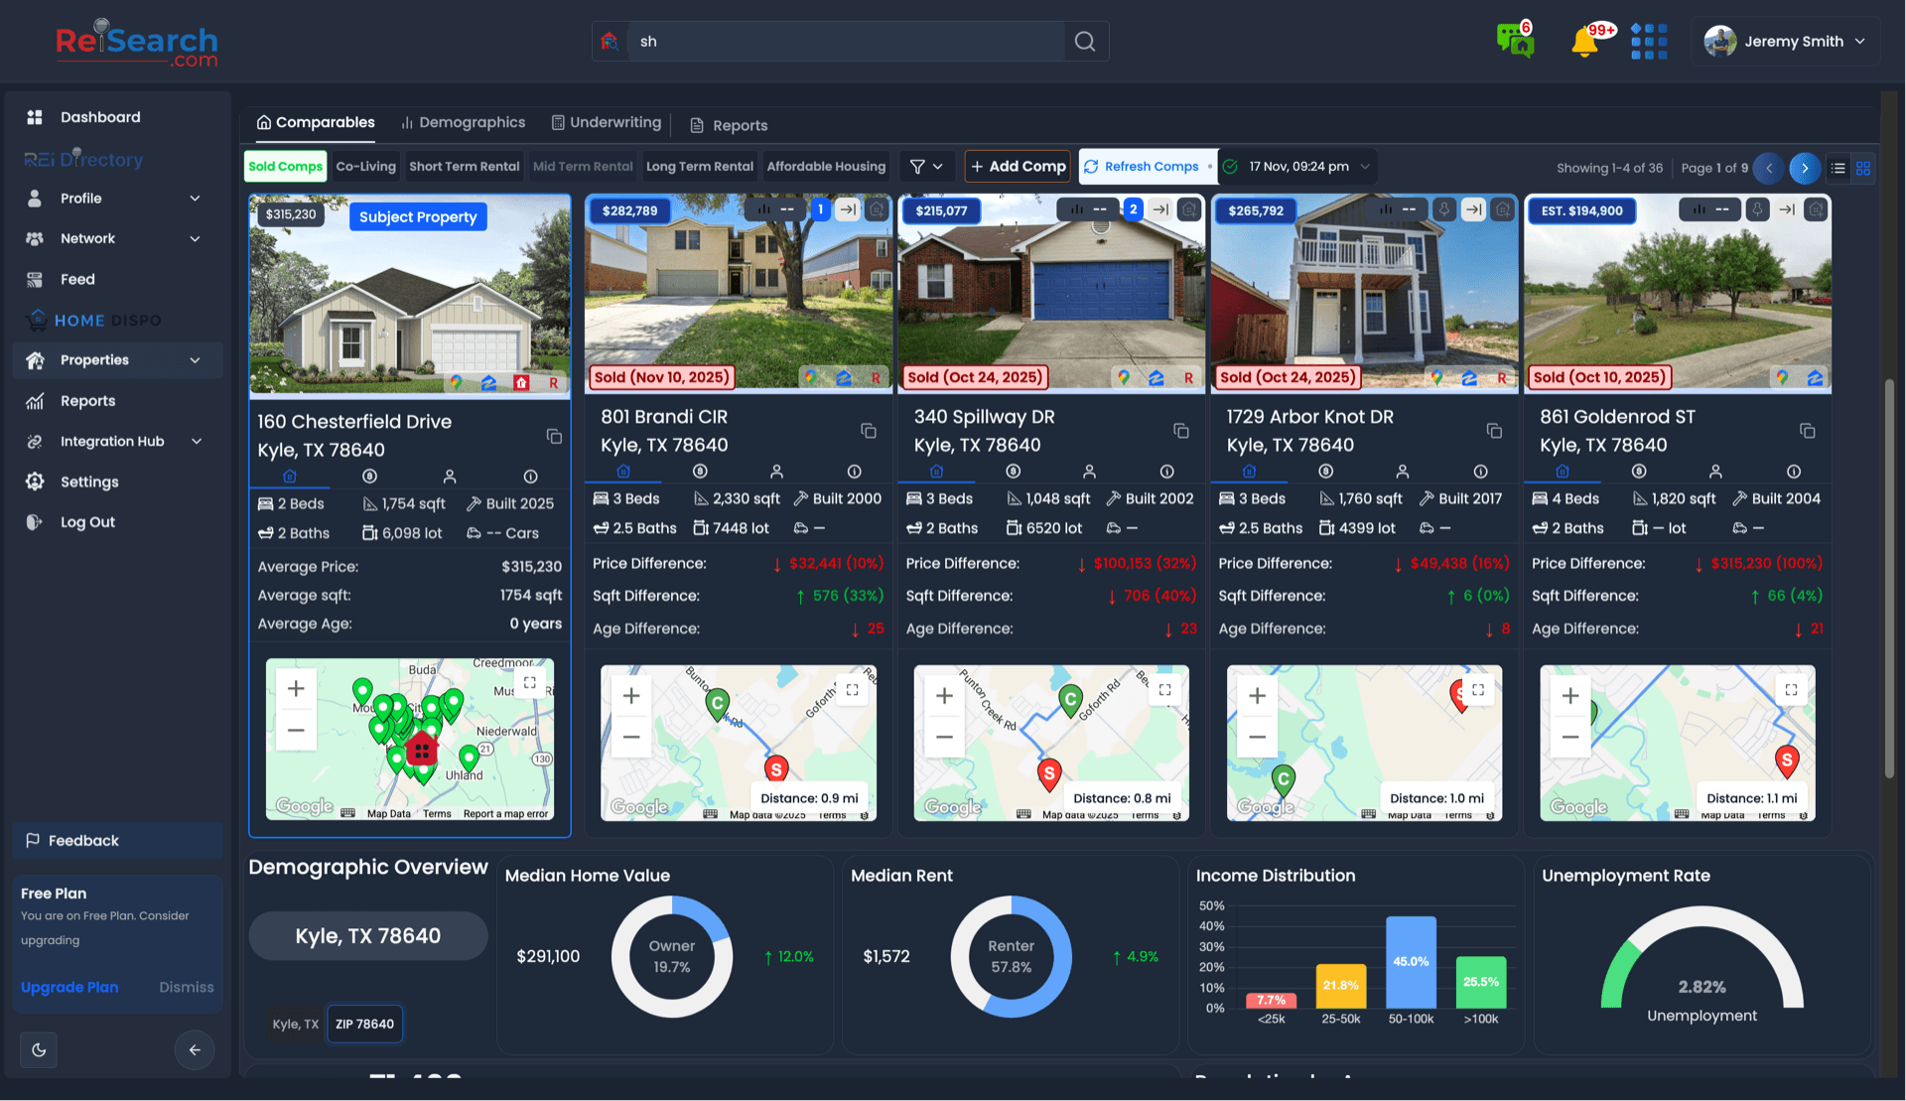Open Google Maps icon on 801 Brandi photo

[811, 377]
